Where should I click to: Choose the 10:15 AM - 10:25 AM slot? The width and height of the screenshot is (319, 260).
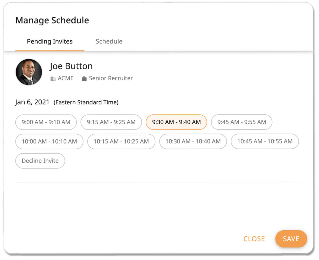point(121,141)
